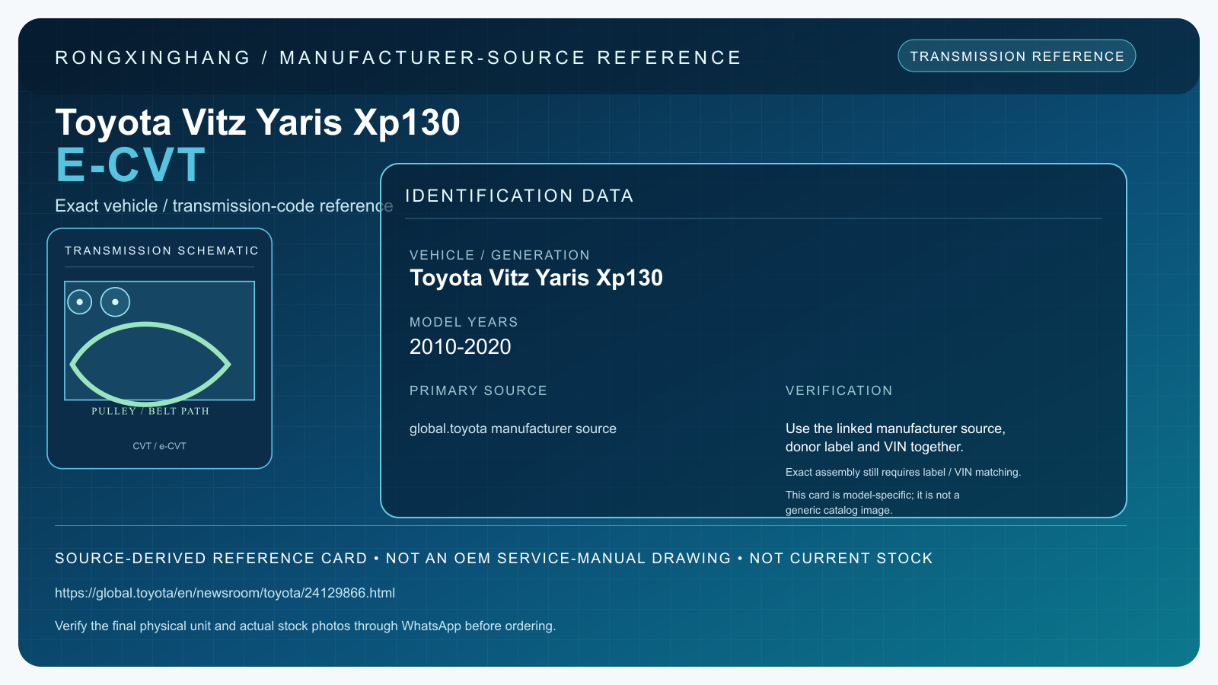Click the "VEHICLE / GENERATION" field label
The image size is (1218, 685).
[499, 255]
